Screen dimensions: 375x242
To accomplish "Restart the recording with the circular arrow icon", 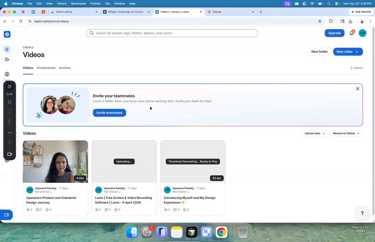I will (9, 112).
